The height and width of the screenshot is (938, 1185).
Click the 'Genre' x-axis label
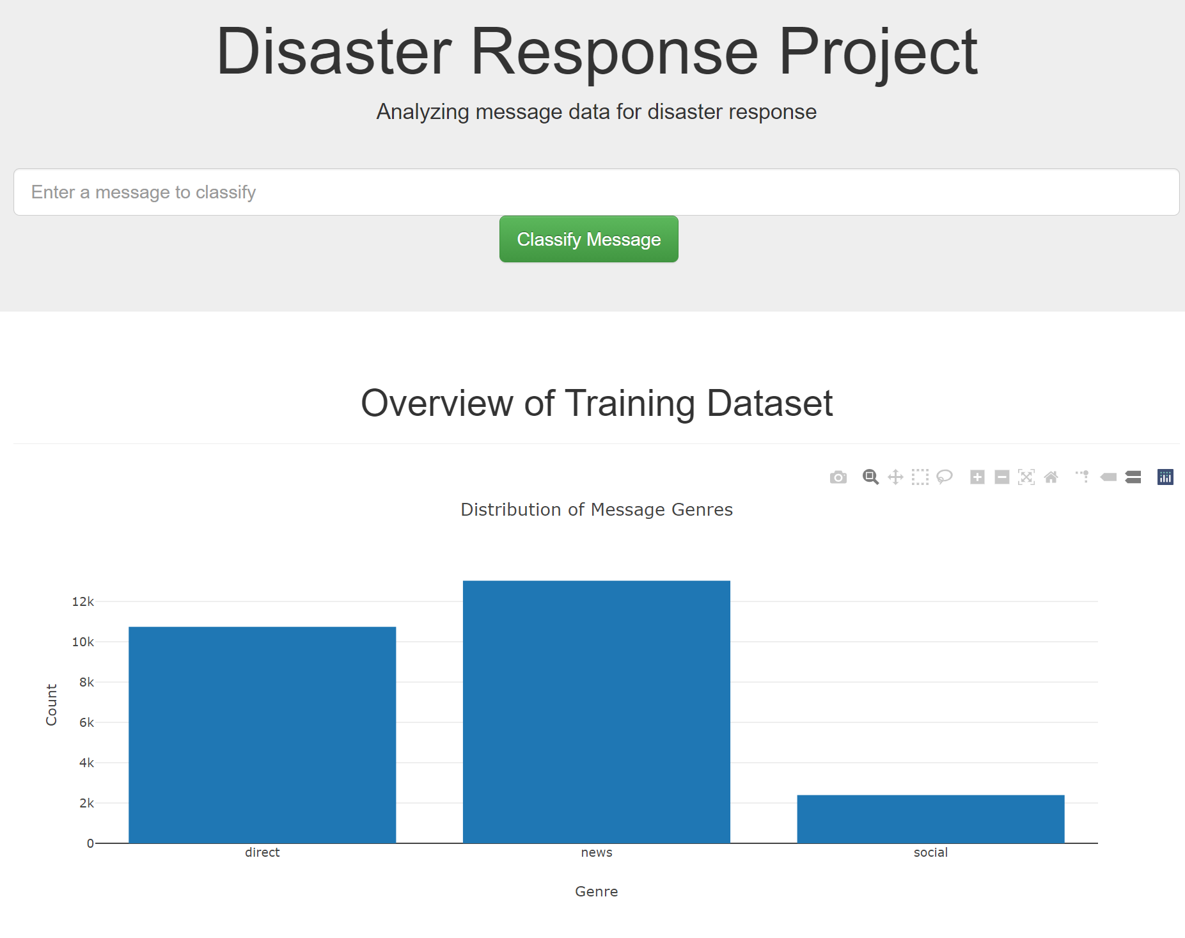tap(596, 891)
